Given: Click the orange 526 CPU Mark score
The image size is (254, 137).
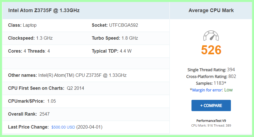Looking at the screenshot, I should click(x=211, y=50).
